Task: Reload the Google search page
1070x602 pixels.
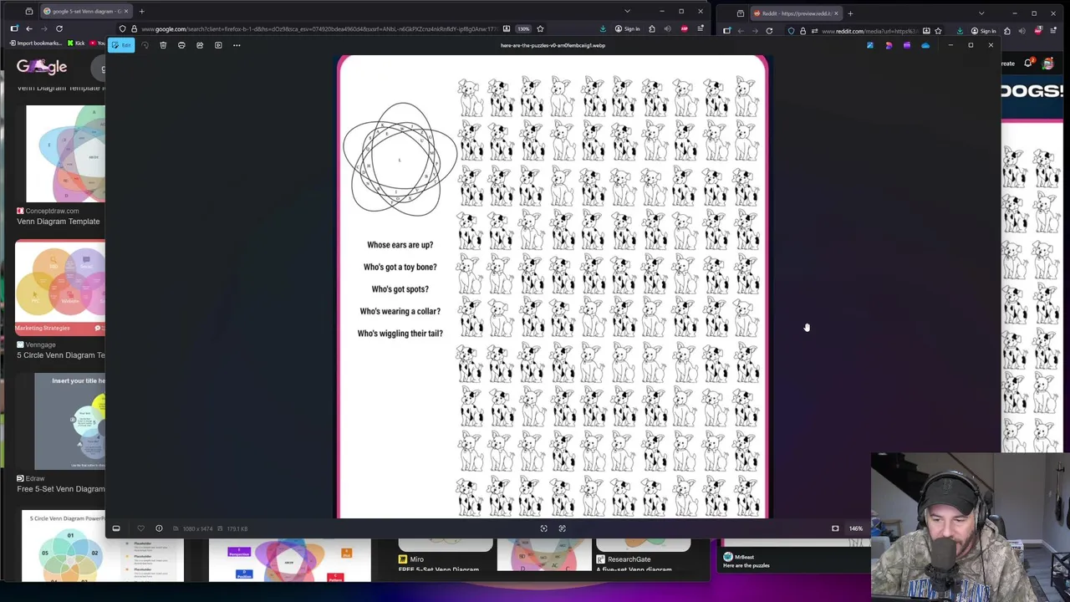Action: (59, 28)
